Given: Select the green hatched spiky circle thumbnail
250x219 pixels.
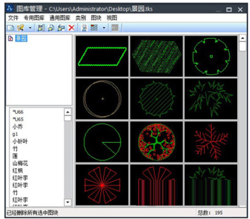Looking at the screenshot, I should (x=157, y=99).
